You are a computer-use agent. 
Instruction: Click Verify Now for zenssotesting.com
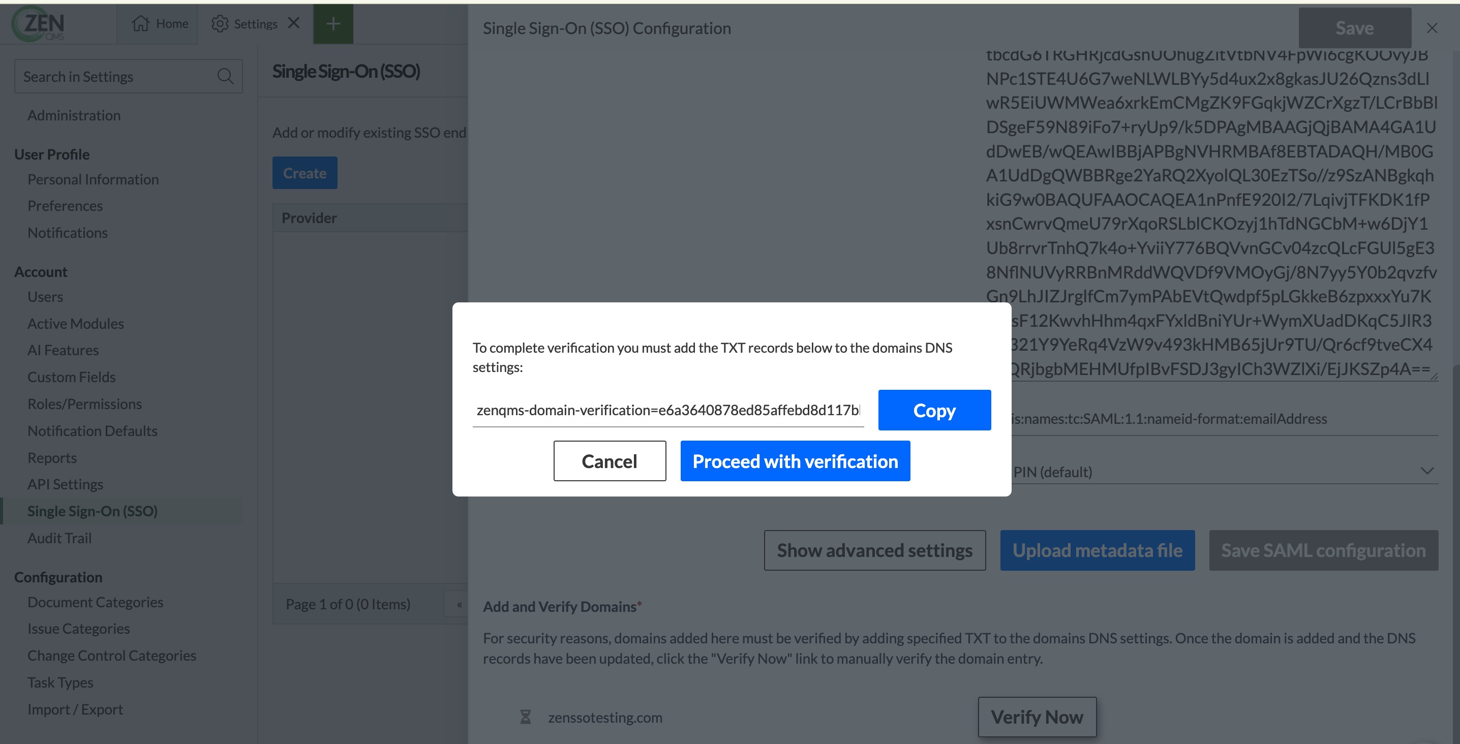[1037, 717]
